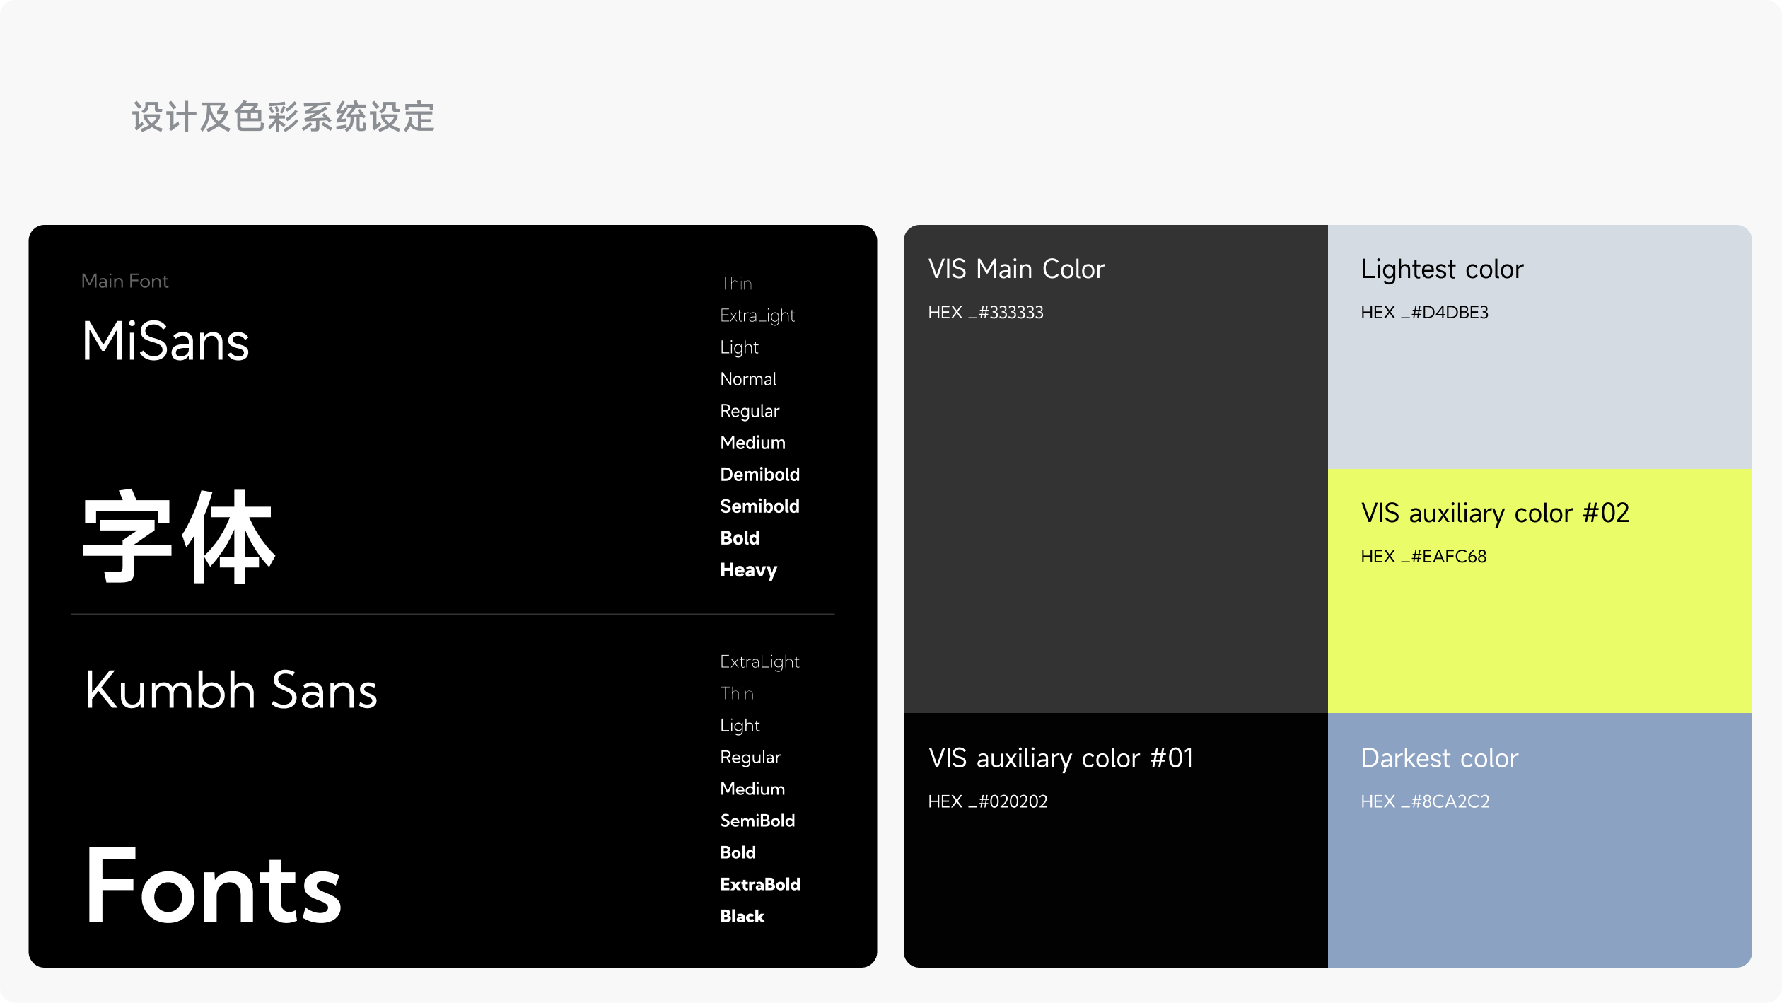Click the Kumbh Sans SemiBold weight label

(x=757, y=821)
